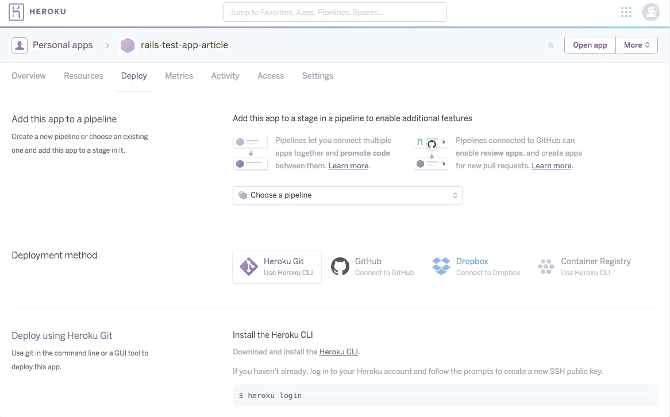The height and width of the screenshot is (417, 670).
Task: Click the rails-test-app-article app name
Action: pos(184,45)
